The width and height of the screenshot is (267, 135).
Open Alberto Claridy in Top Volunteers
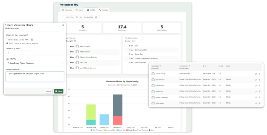pos(85,46)
